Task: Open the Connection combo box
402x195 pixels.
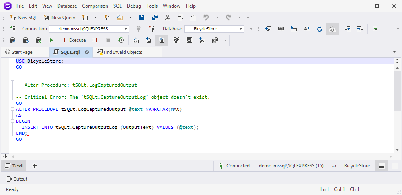Action: 89,29
